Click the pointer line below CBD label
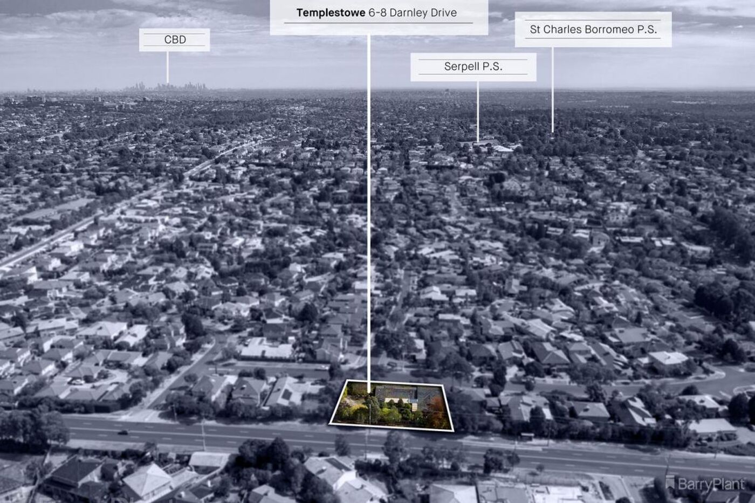Screen dimensions: 755x503 pos(167,67)
